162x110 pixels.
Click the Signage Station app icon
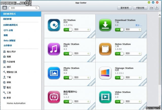[105, 73]
